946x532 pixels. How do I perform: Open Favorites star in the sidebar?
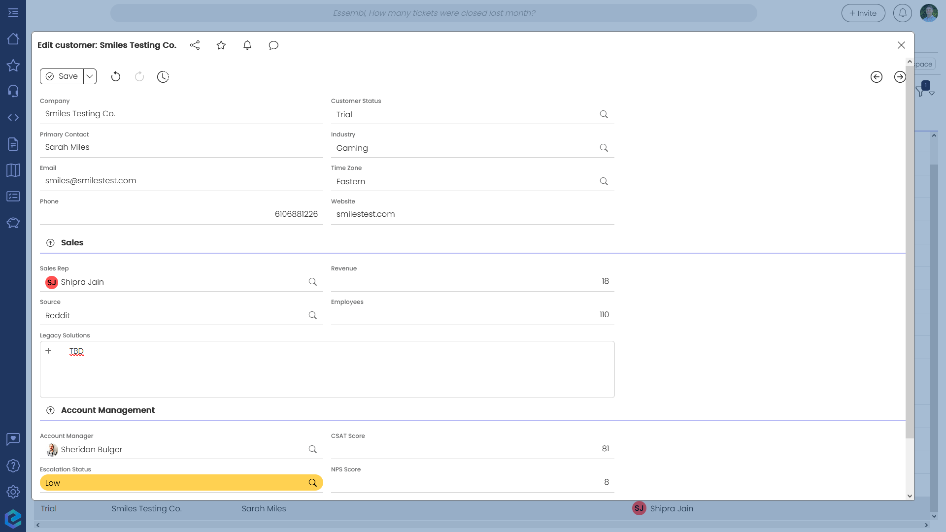(13, 65)
